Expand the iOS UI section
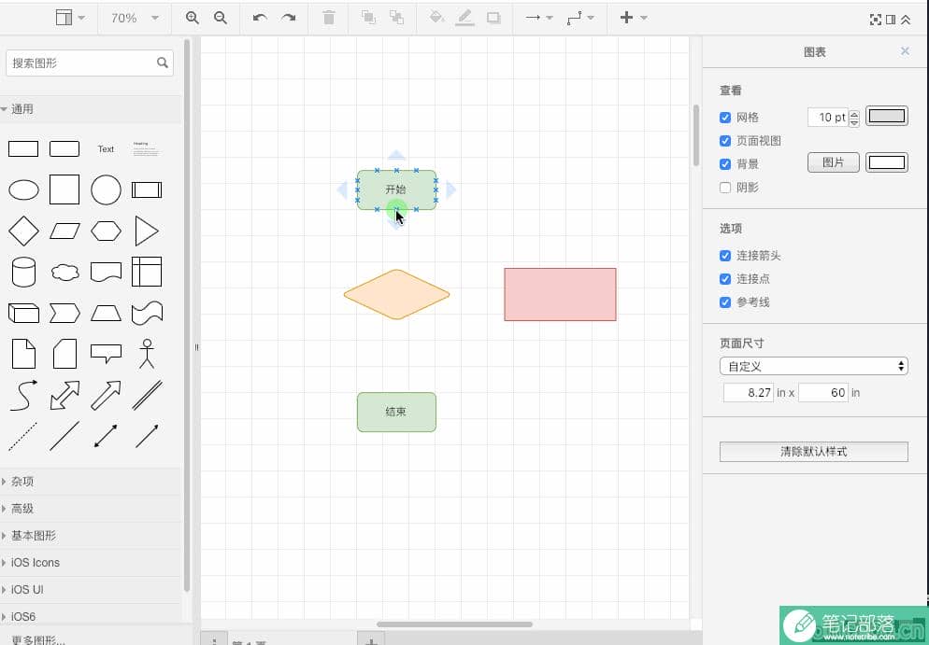Image resolution: width=929 pixels, height=645 pixels. [x=91, y=589]
